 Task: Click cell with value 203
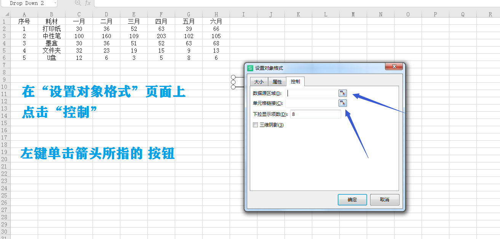tap(161, 36)
